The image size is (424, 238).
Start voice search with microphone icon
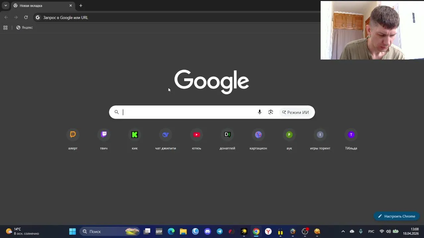point(260,112)
